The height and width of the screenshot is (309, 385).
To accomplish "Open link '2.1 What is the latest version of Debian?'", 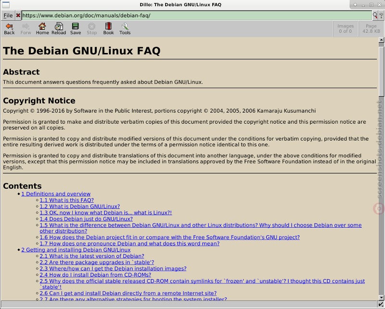I will (x=92, y=256).
